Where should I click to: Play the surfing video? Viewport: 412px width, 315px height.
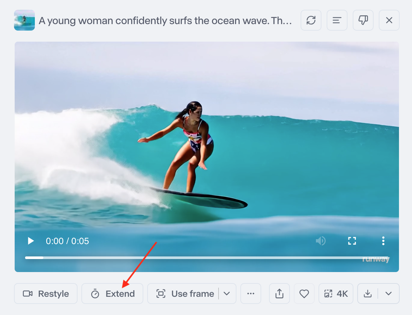tap(31, 241)
